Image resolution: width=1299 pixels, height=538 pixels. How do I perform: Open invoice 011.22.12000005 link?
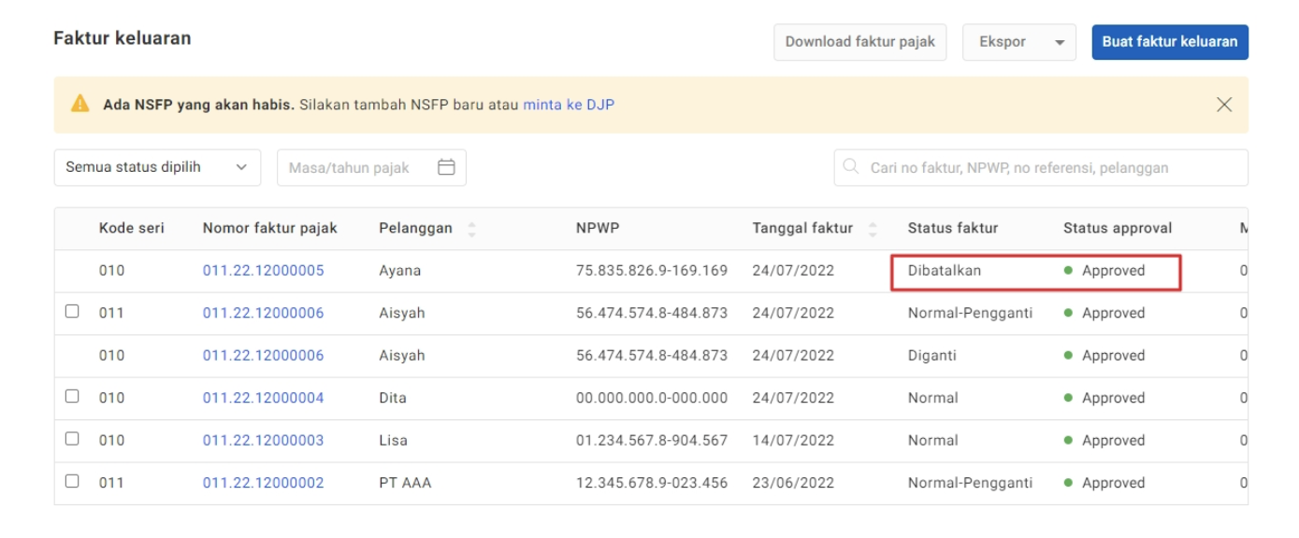point(263,271)
